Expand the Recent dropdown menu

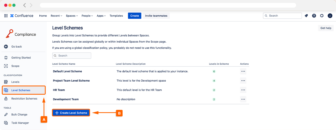pos(56,16)
